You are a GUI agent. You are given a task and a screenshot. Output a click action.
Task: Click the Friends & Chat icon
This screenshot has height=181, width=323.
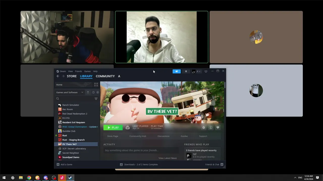point(222,164)
